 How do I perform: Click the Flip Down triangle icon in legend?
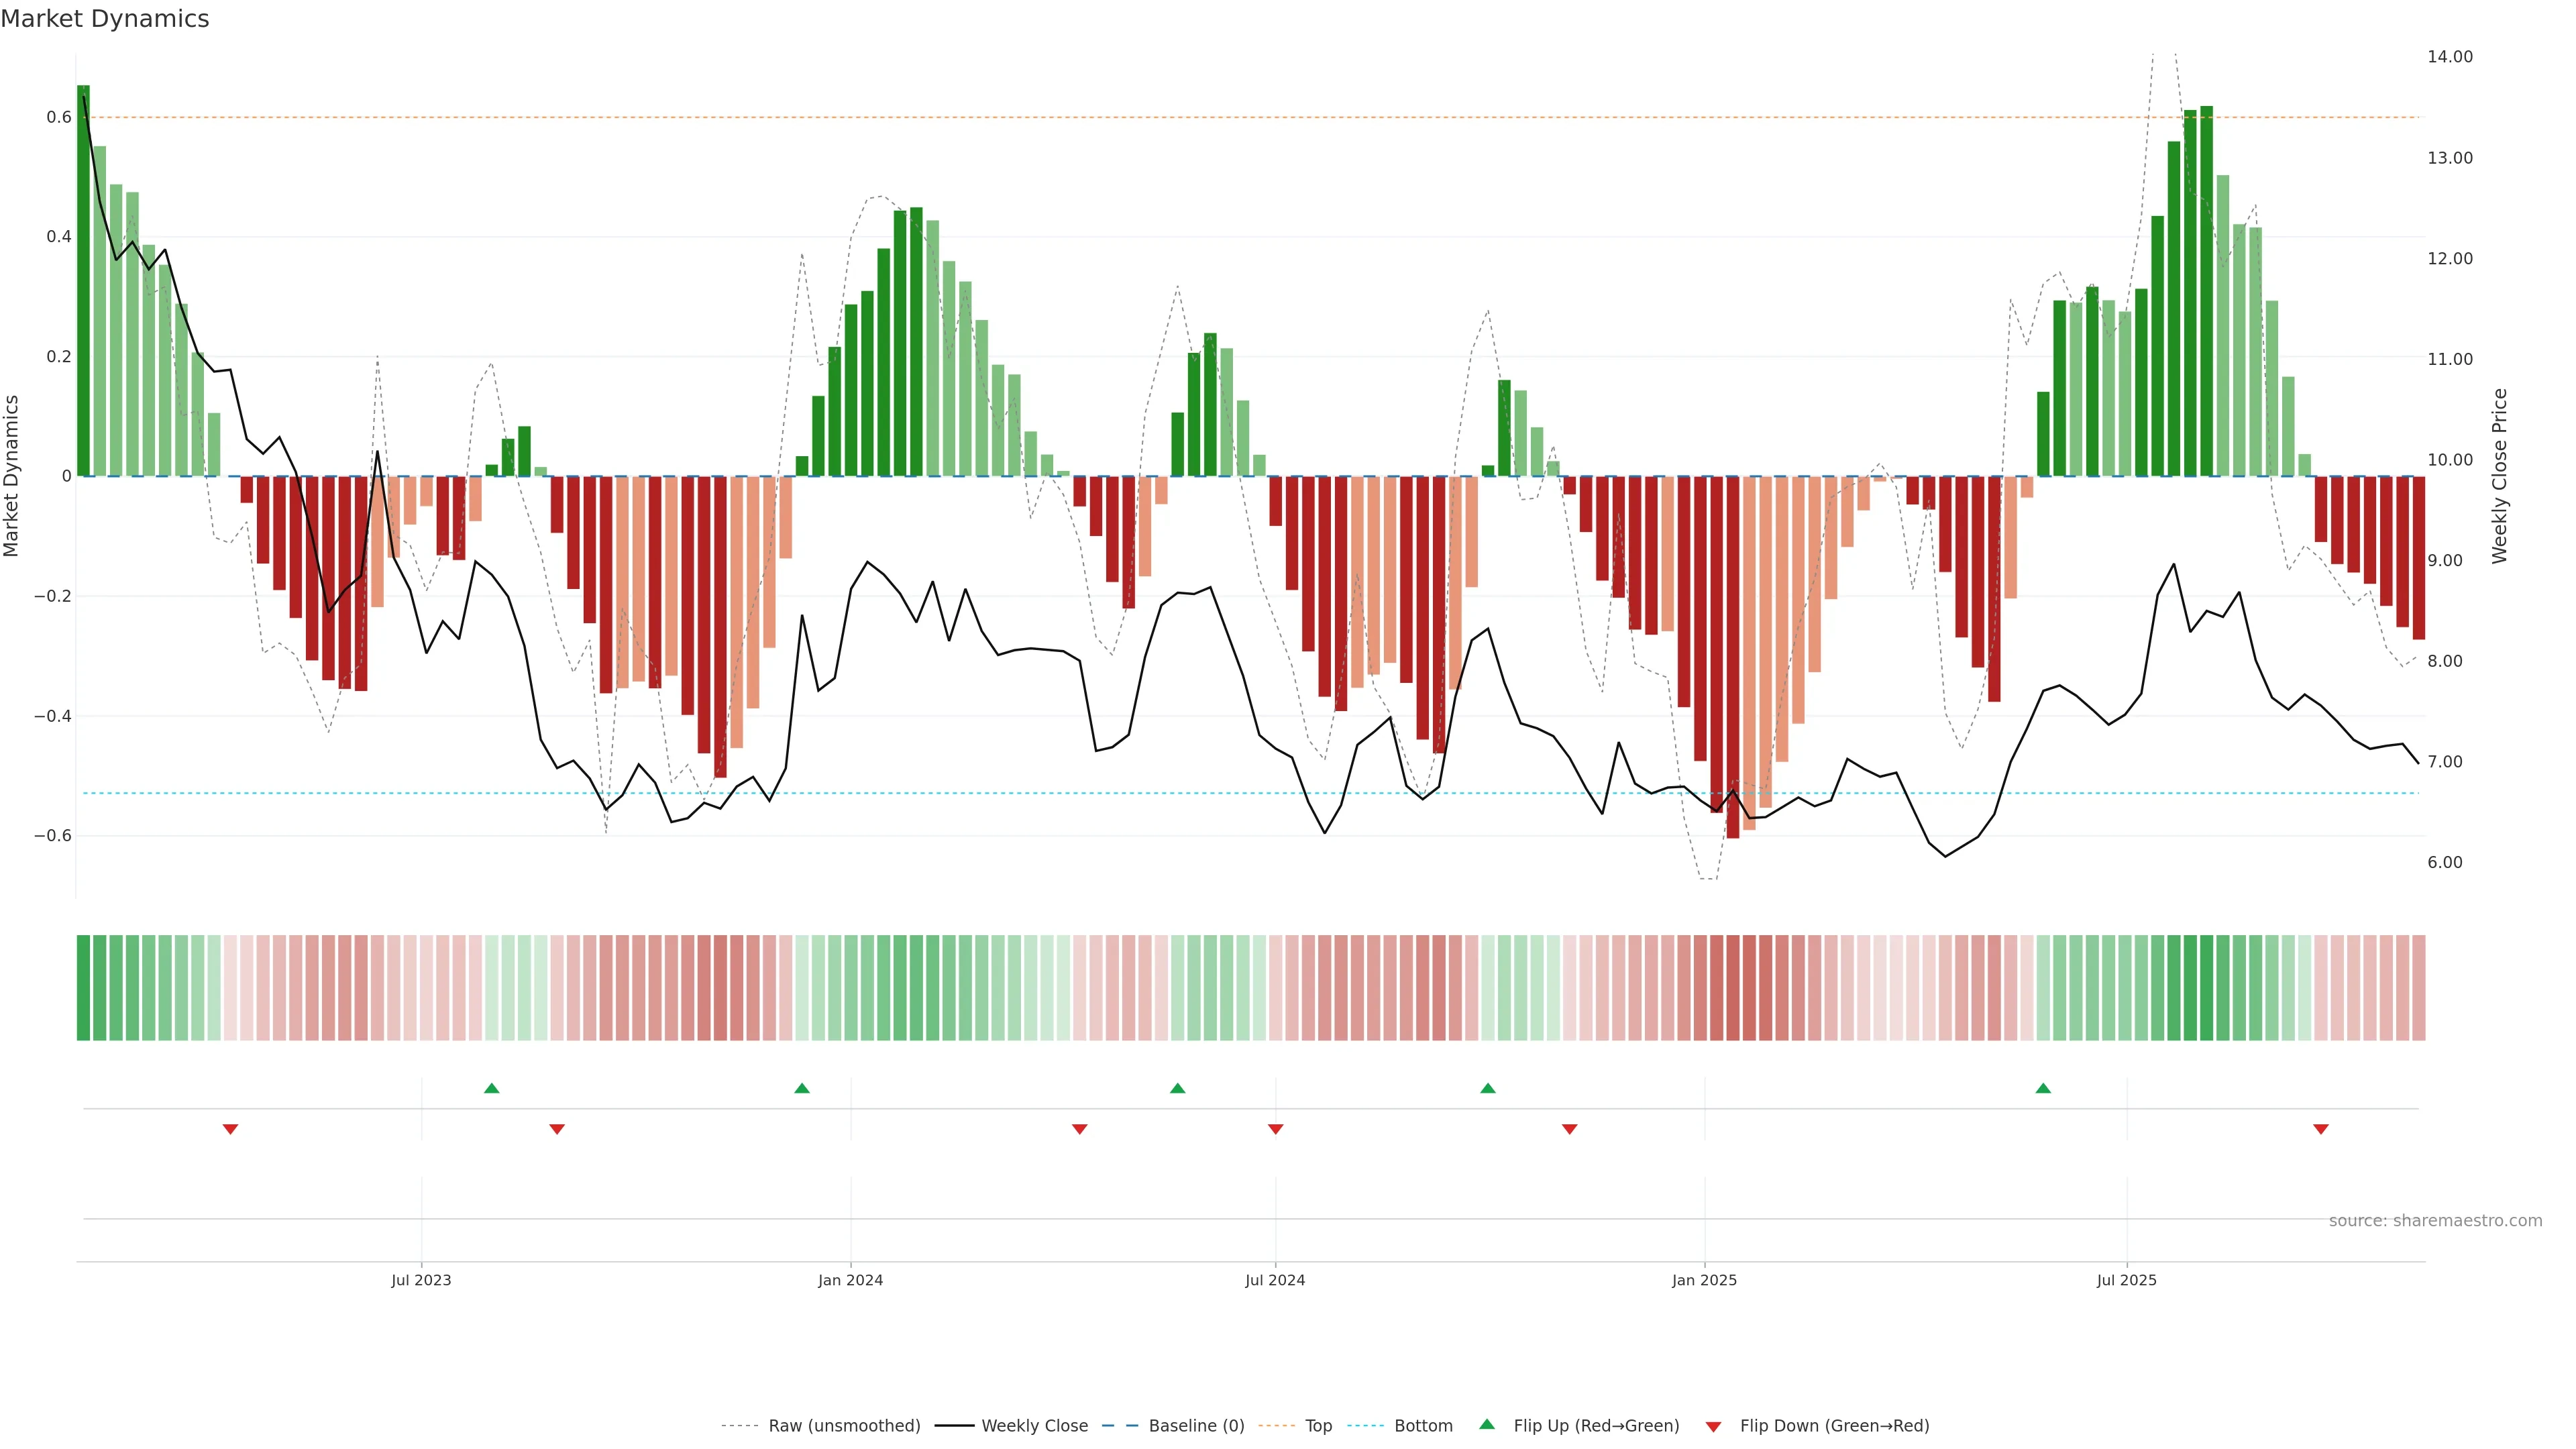pos(1713,1426)
